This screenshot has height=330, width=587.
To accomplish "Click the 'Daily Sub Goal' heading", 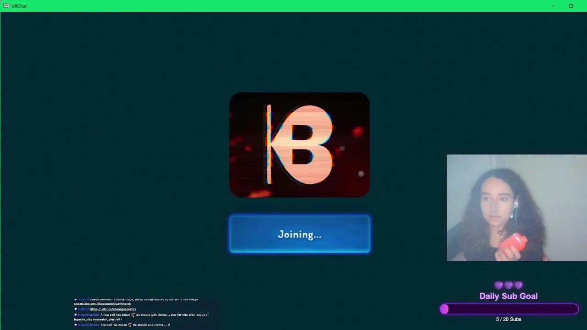I will (509, 296).
